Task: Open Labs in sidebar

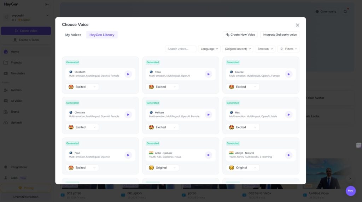Action: tap(26, 178)
